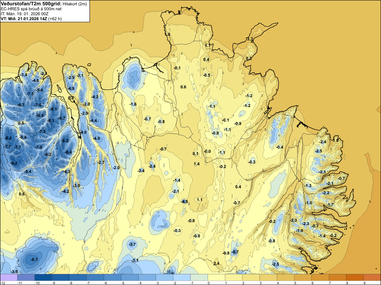Select the line 'EC-HRES spá brúuð á 500m net'
The height and width of the screenshot is (285, 381).
pos(31,9)
